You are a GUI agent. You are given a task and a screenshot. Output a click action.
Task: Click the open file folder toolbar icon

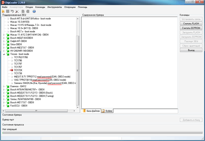click(x=3, y=11)
